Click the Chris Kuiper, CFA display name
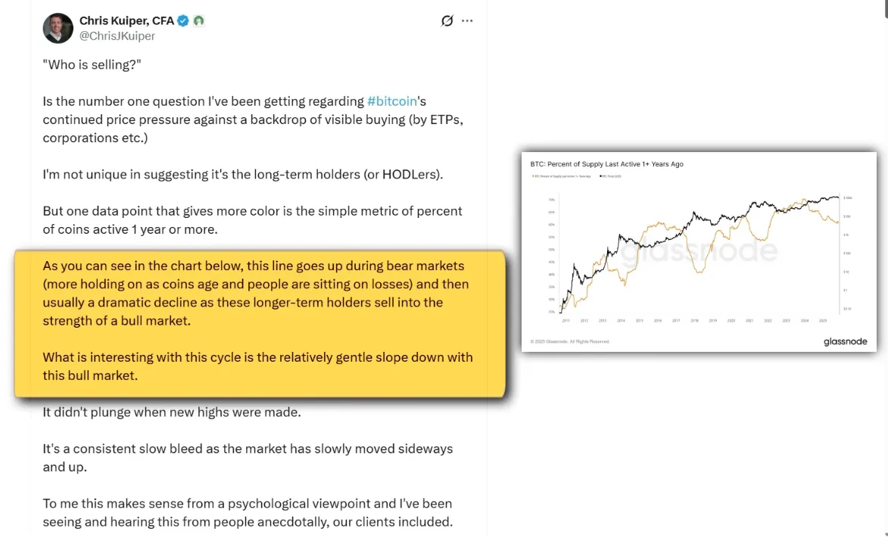888x538 pixels. pos(126,21)
